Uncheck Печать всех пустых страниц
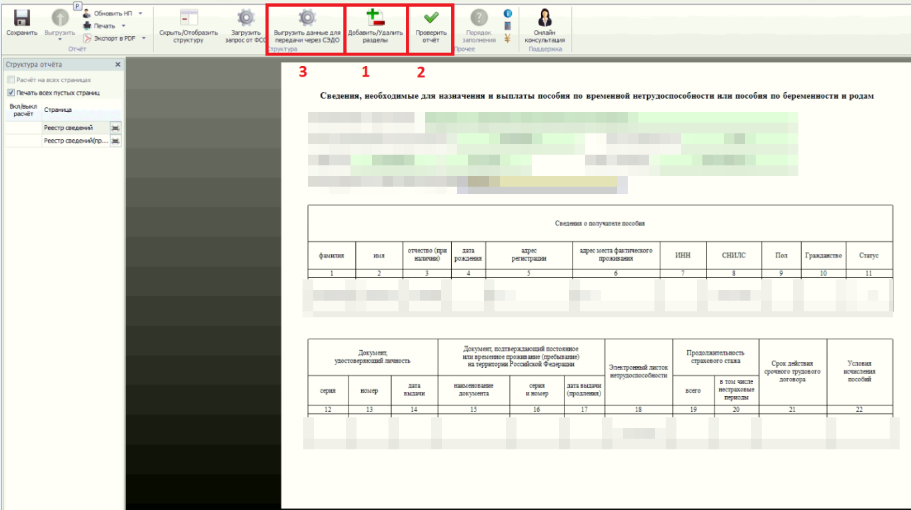 [11, 93]
